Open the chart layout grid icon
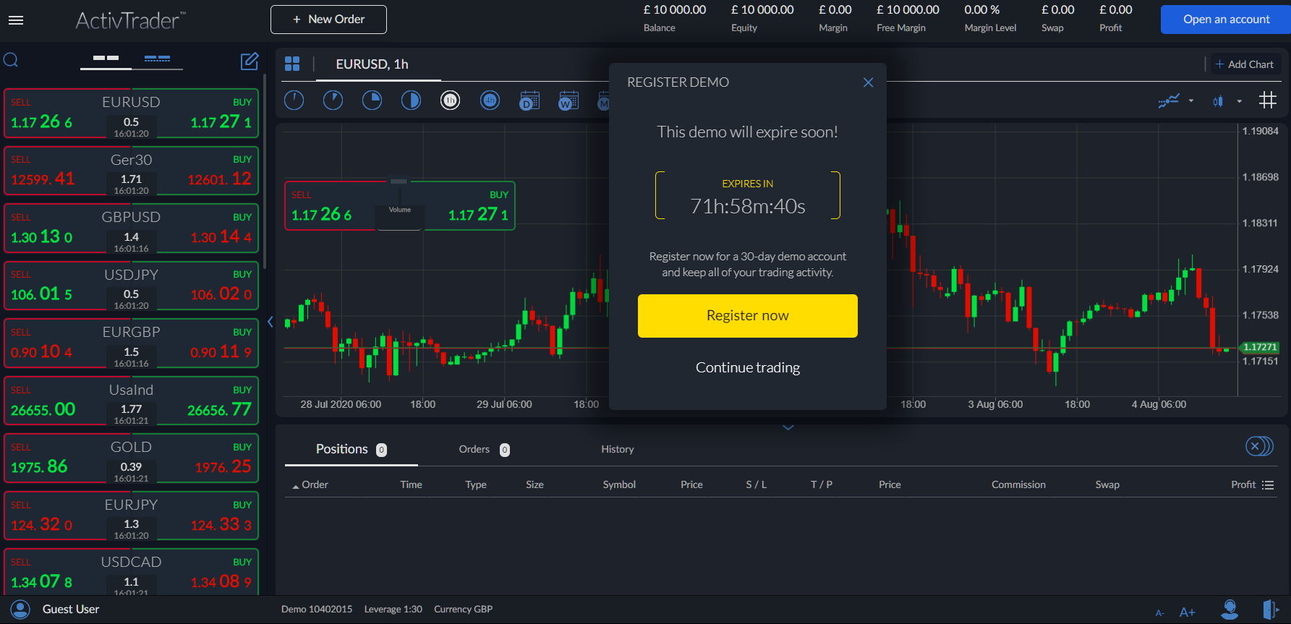1291x624 pixels. point(292,64)
